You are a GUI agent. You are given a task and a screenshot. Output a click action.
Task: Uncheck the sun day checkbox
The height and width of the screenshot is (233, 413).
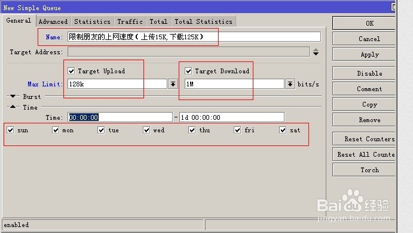point(10,130)
